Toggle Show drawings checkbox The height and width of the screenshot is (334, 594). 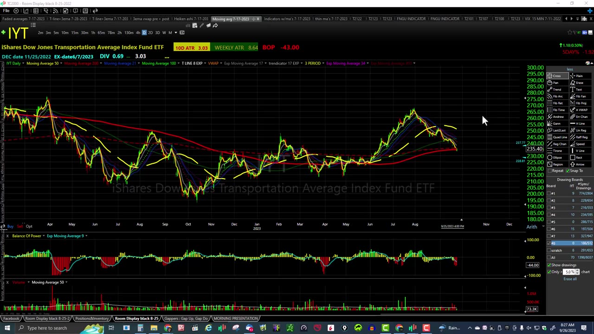point(549,265)
